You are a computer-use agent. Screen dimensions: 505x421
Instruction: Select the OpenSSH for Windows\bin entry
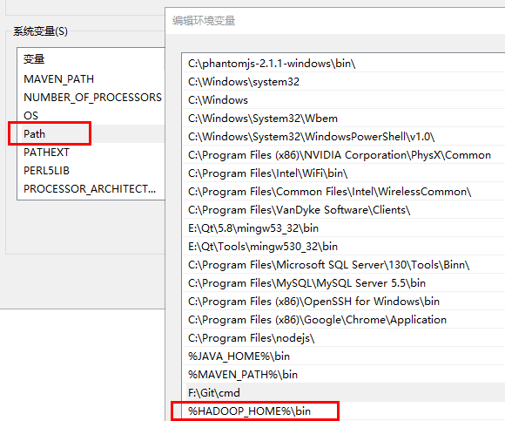344,302
